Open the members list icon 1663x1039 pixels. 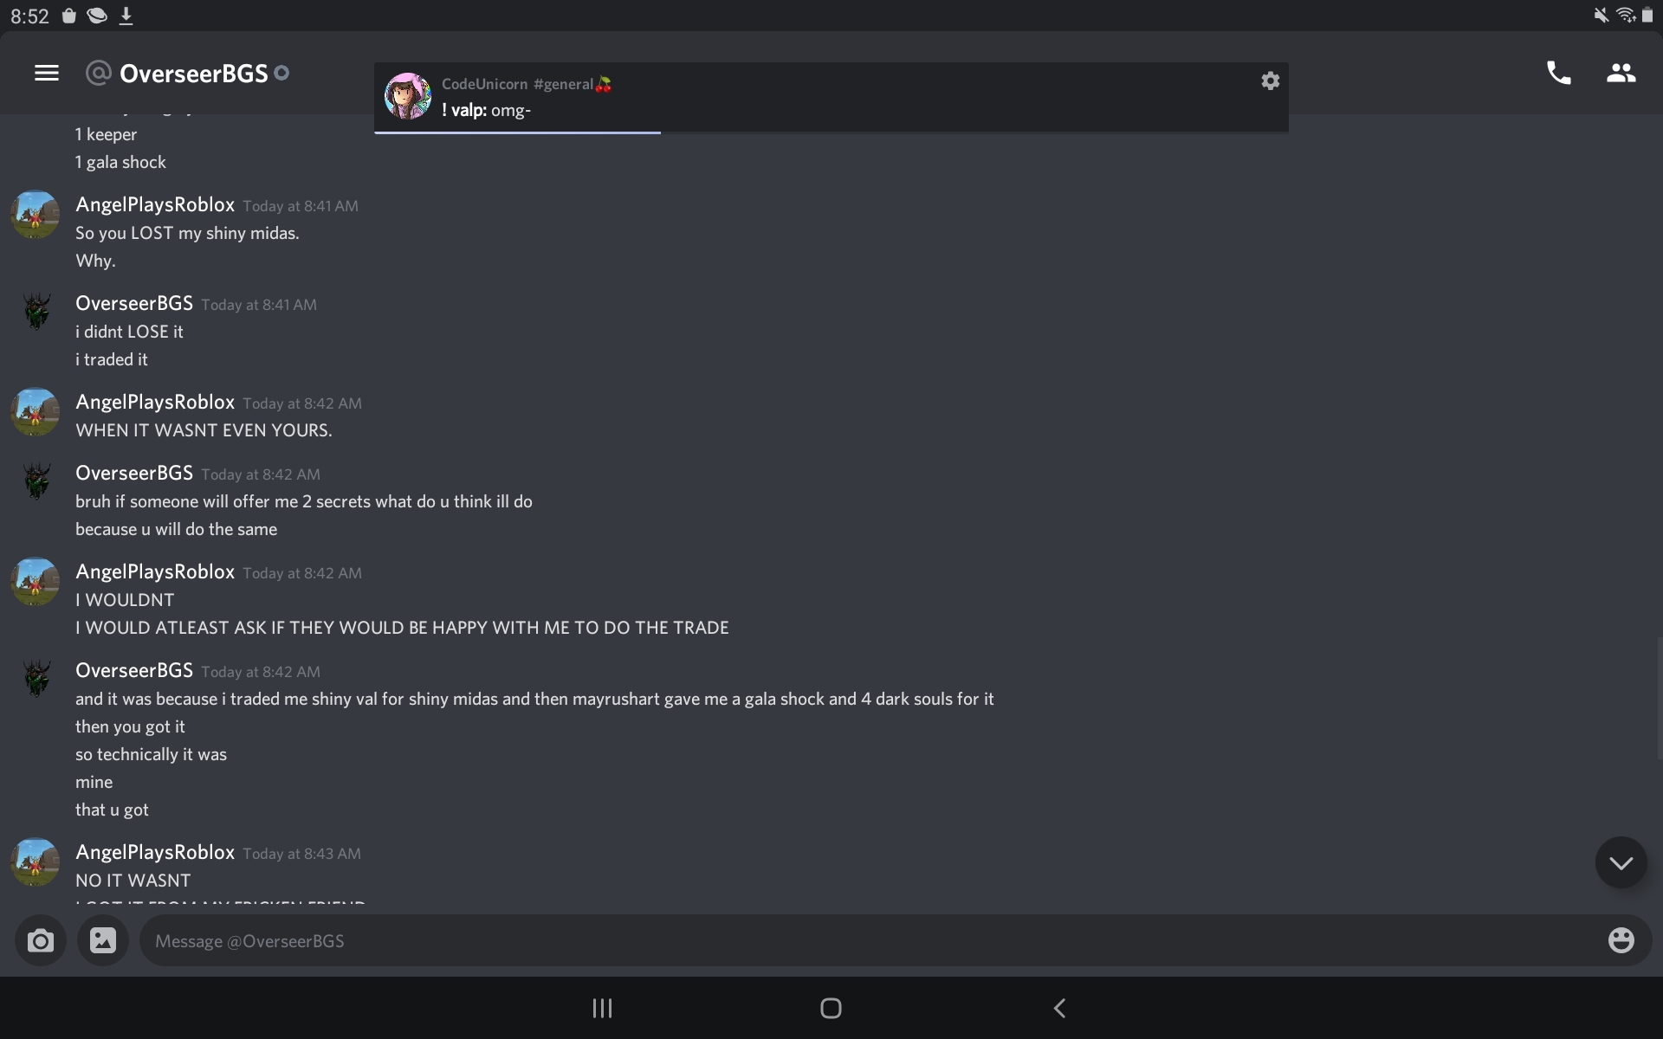[x=1621, y=74]
